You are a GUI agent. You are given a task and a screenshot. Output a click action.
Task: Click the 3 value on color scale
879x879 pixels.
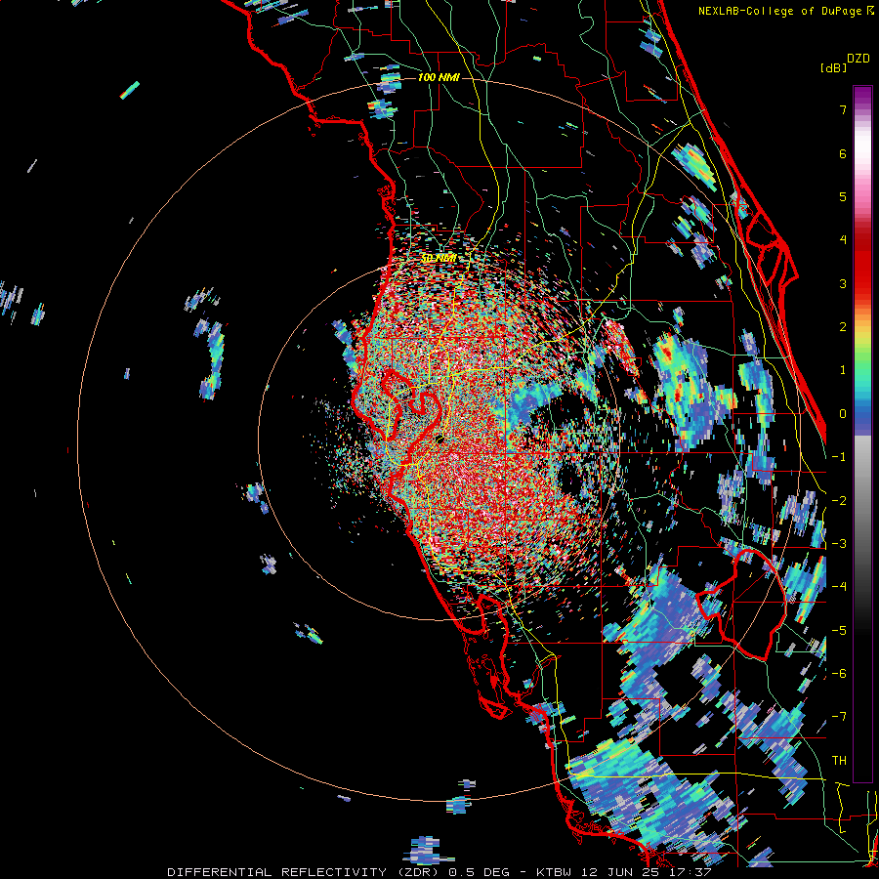843,283
